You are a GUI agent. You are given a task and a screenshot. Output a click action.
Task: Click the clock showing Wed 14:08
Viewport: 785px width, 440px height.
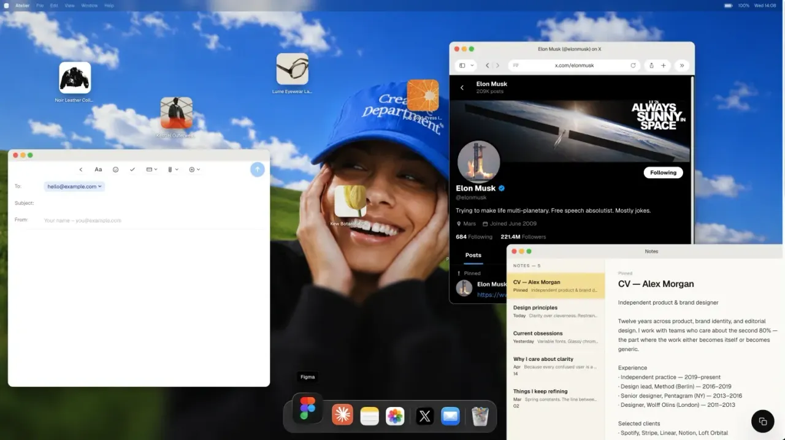(765, 6)
